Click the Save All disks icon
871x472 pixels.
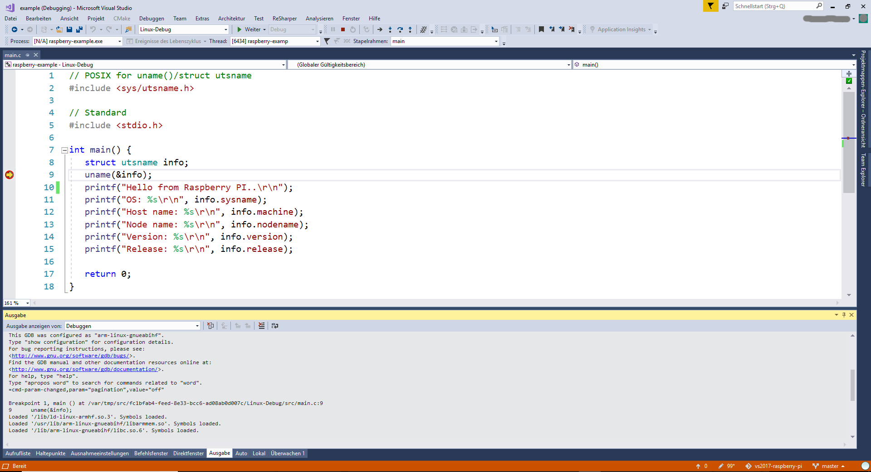[79, 29]
